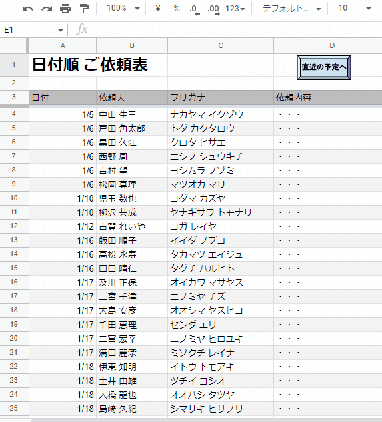This screenshot has width=382, height=422.
Task: Click the フリガナ header cell
Action: coord(221,97)
